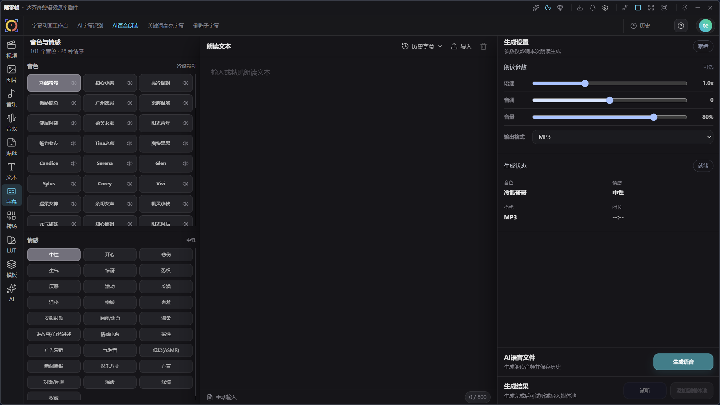Switch to the AI字幕识别 tab
The image size is (720, 405).
point(90,26)
